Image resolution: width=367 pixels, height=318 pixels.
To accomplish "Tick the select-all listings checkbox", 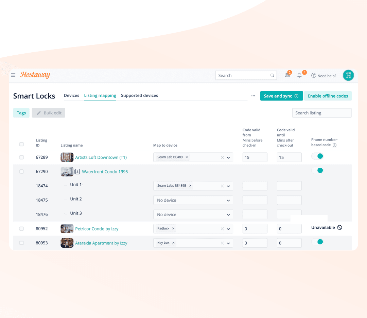I will (x=22, y=144).
